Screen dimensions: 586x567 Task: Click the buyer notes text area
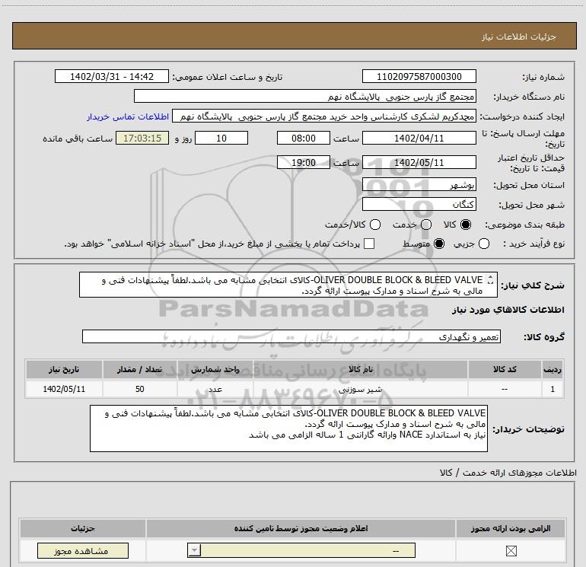point(288,428)
